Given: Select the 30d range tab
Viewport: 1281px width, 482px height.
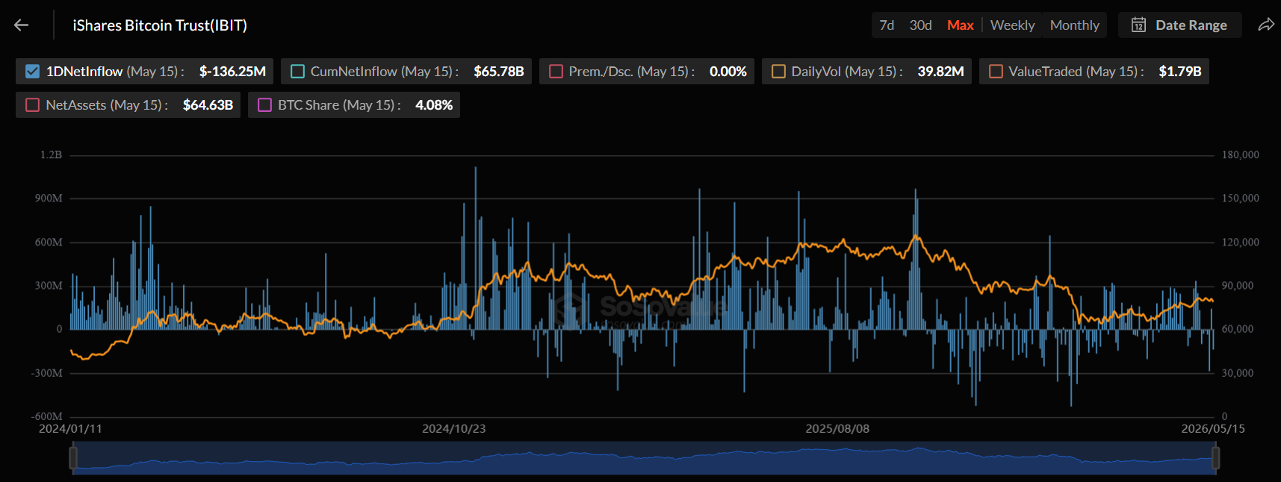Looking at the screenshot, I should point(920,25).
